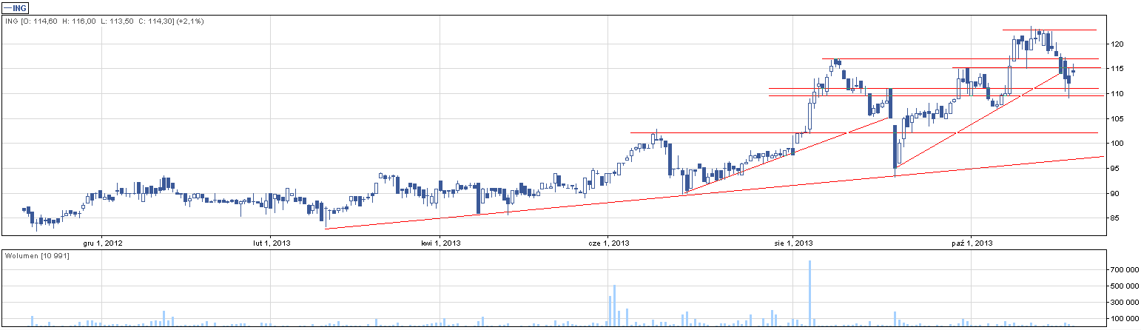This screenshot has height=330, width=1141.
Task: Click the 700 000 volume axis label
Action: pos(1125,271)
